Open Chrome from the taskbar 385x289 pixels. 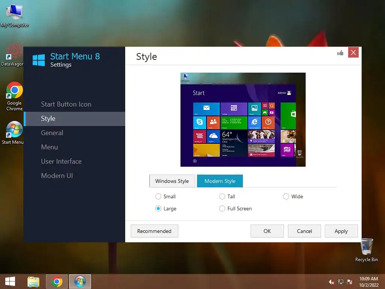click(x=57, y=281)
